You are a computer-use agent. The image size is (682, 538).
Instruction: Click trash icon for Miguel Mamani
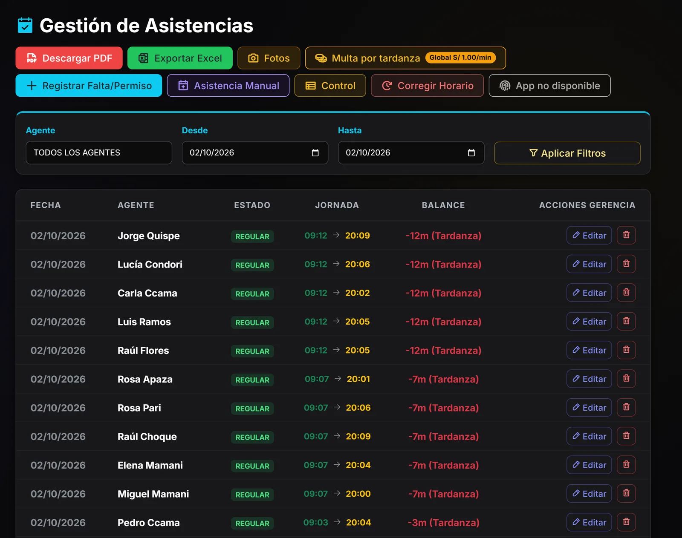pyautogui.click(x=626, y=494)
